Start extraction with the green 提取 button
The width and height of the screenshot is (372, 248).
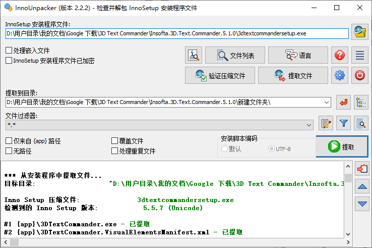[342, 146]
